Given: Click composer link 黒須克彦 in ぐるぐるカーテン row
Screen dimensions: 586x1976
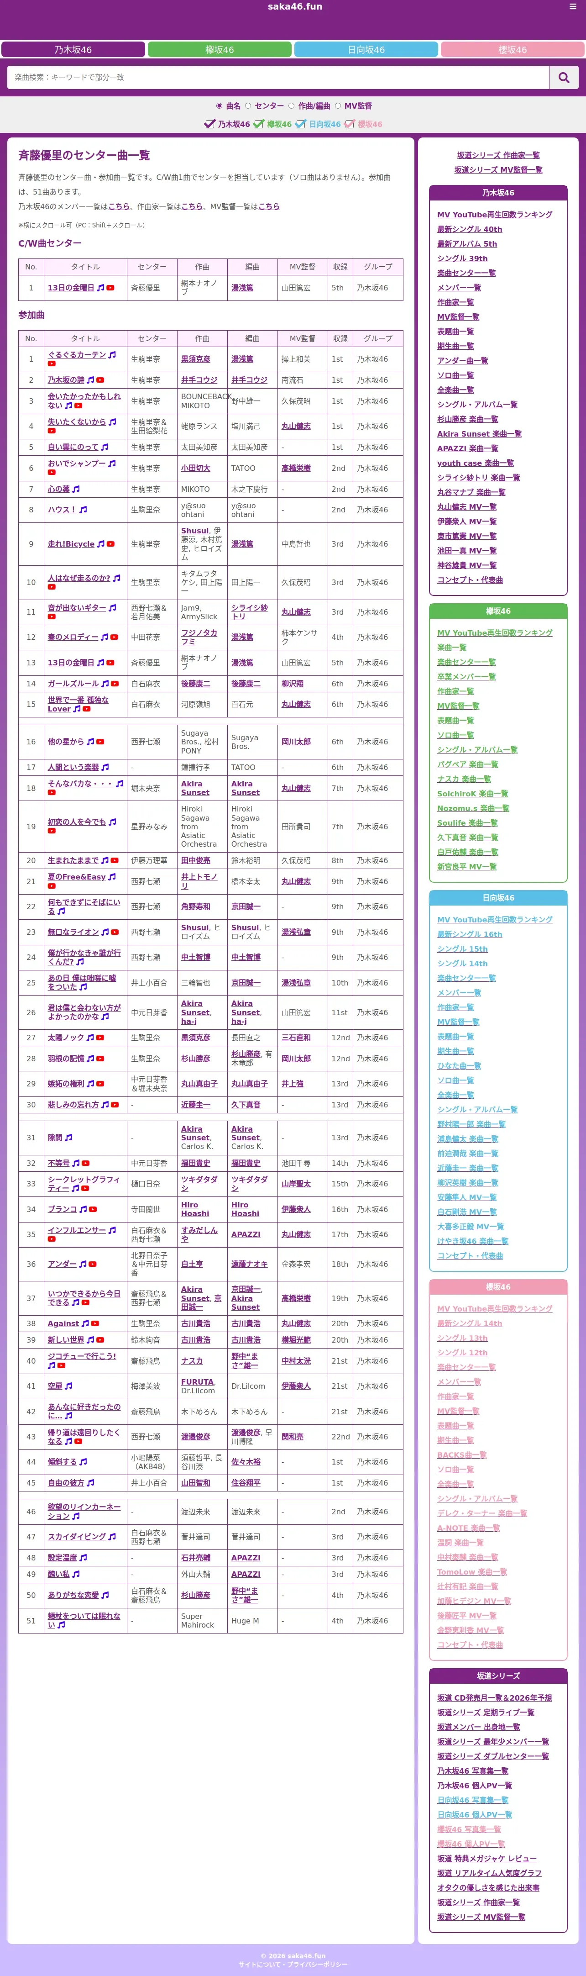Looking at the screenshot, I should (196, 359).
